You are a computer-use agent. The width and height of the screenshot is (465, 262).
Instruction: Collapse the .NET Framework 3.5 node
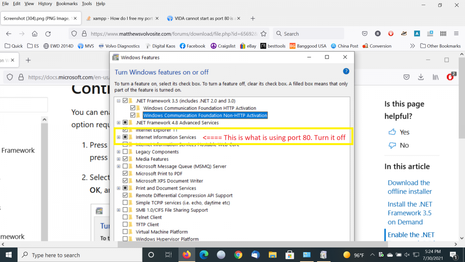tap(119, 101)
